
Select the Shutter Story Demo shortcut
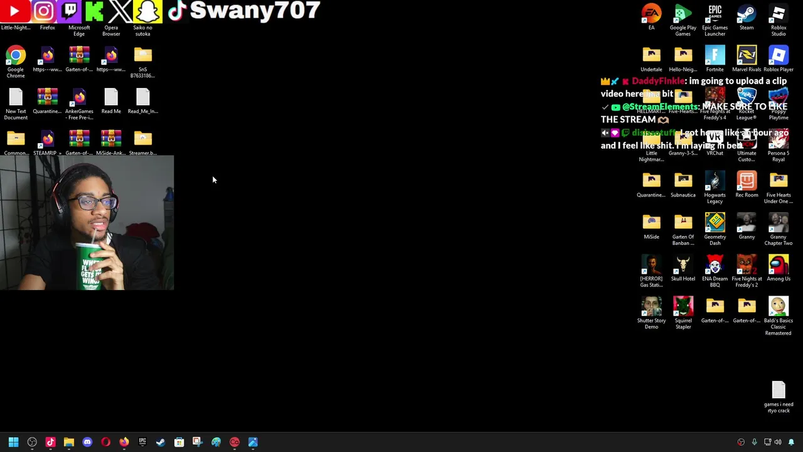pyautogui.click(x=651, y=314)
